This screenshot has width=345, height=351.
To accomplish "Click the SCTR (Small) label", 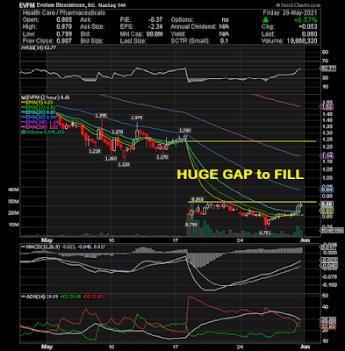I will pos(190,41).
